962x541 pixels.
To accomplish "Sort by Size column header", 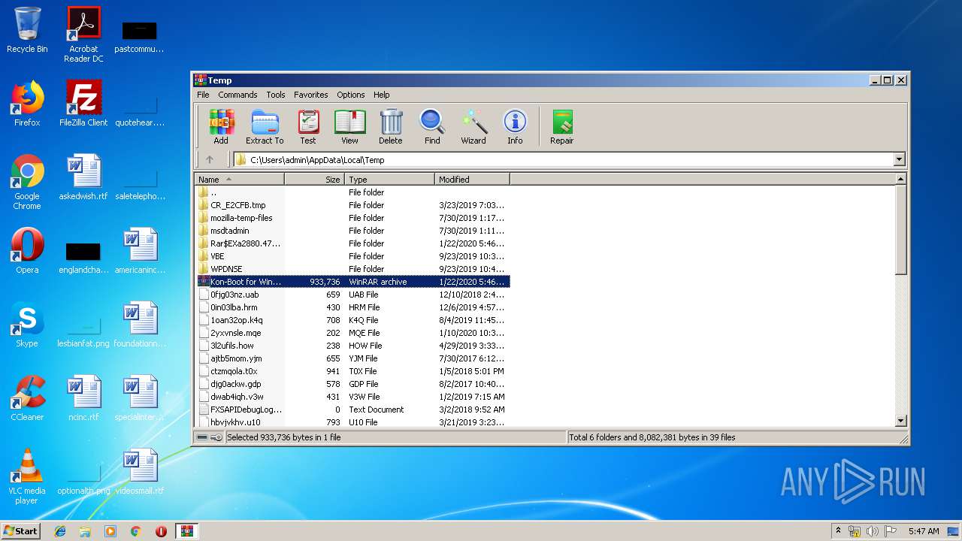I will [315, 180].
